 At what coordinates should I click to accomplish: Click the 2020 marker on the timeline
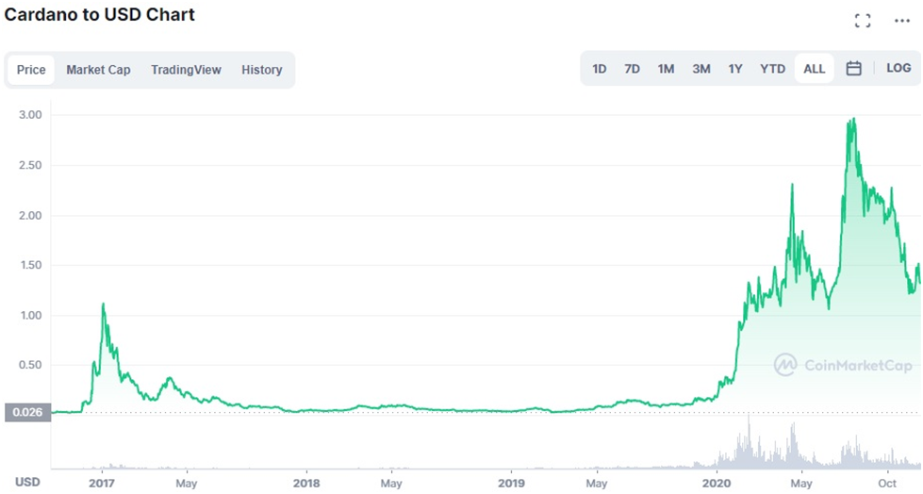(716, 482)
